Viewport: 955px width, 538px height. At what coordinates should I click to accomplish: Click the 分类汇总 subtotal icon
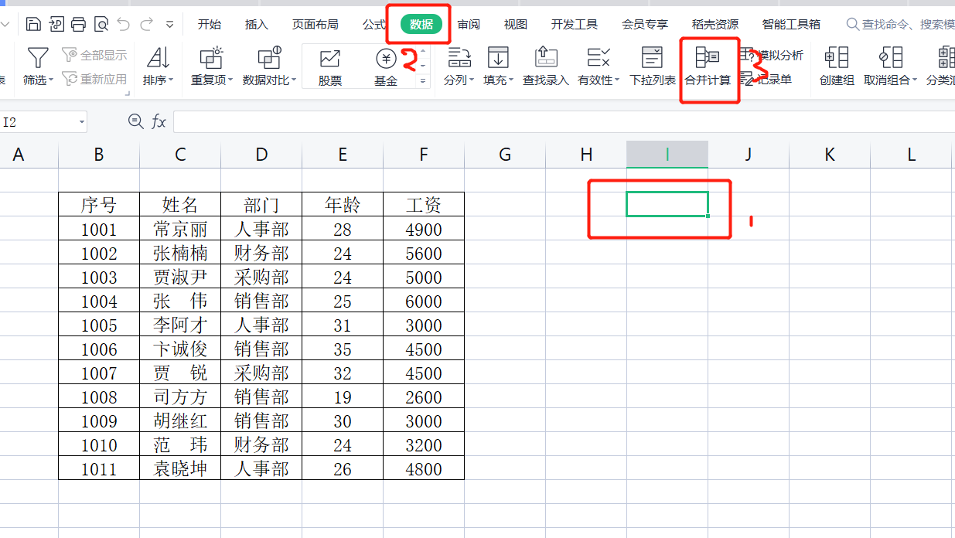click(946, 58)
